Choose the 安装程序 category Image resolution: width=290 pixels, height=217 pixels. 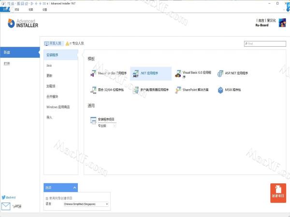coord(61,55)
